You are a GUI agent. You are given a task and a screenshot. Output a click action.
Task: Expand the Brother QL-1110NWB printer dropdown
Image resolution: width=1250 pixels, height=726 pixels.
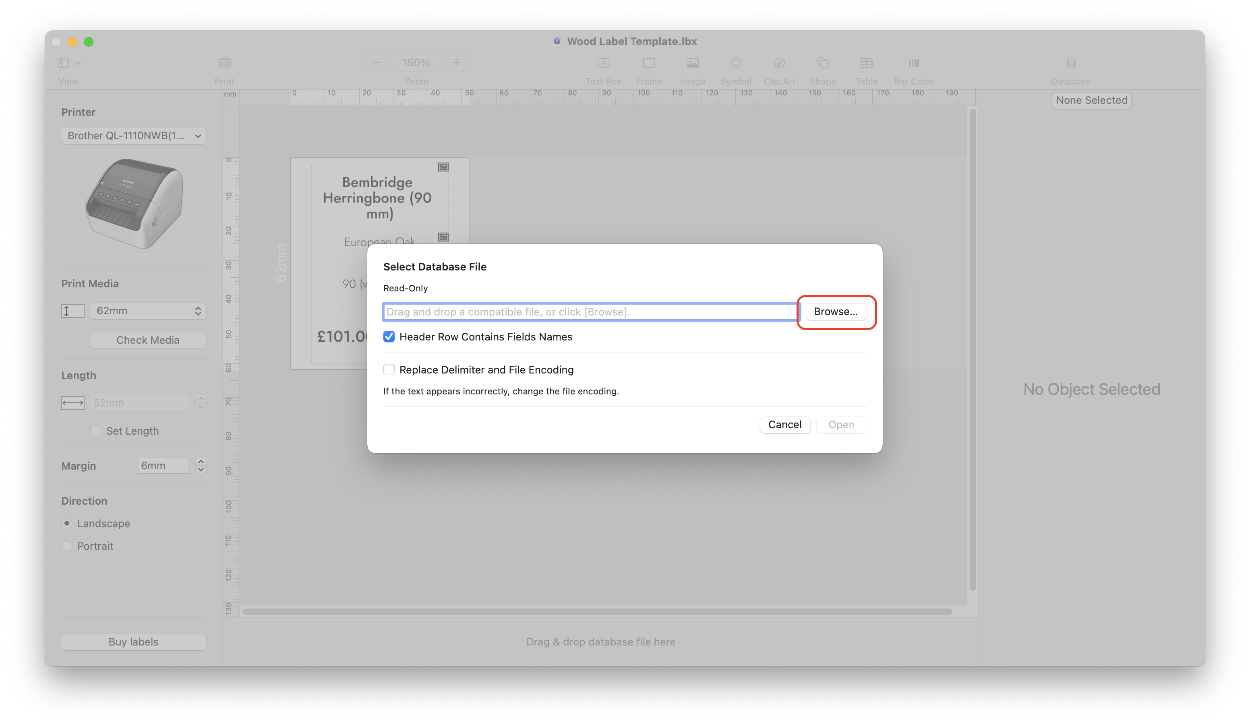(133, 136)
